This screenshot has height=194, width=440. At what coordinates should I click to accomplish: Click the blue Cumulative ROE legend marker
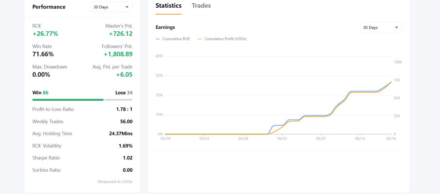[158, 39]
